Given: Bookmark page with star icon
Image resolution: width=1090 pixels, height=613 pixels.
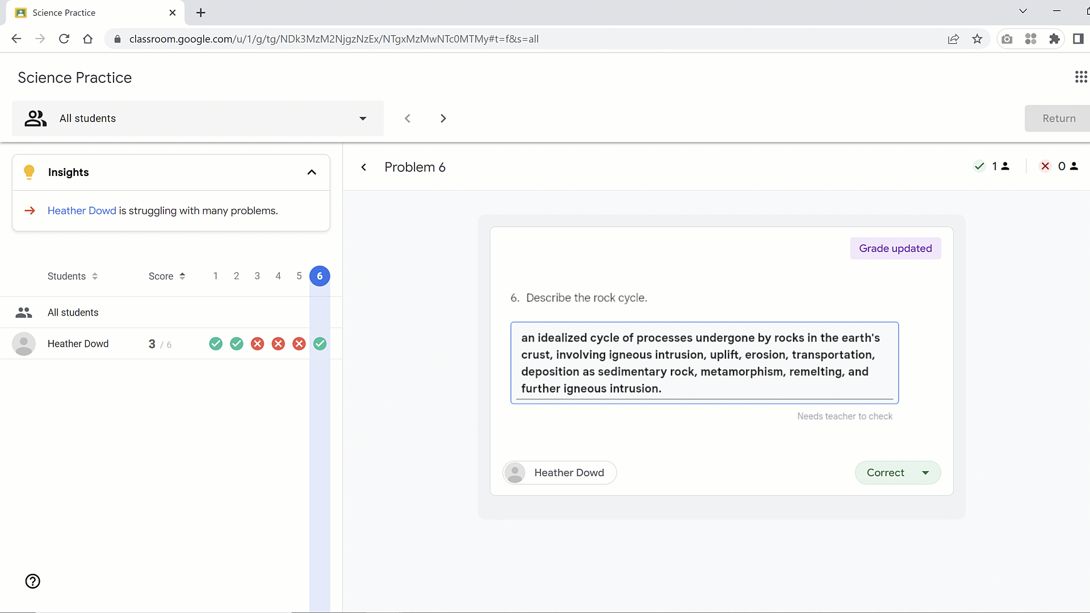Looking at the screenshot, I should (977, 39).
